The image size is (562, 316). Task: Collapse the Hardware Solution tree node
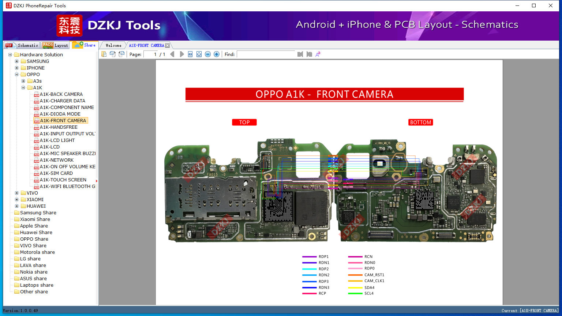coord(10,55)
